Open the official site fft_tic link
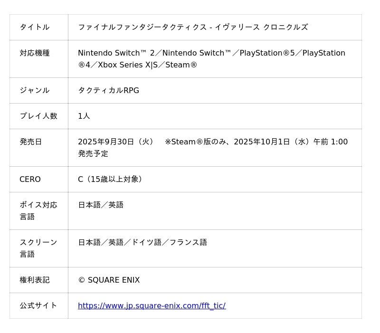Screen dimensions: 380x333 [x=152, y=305]
